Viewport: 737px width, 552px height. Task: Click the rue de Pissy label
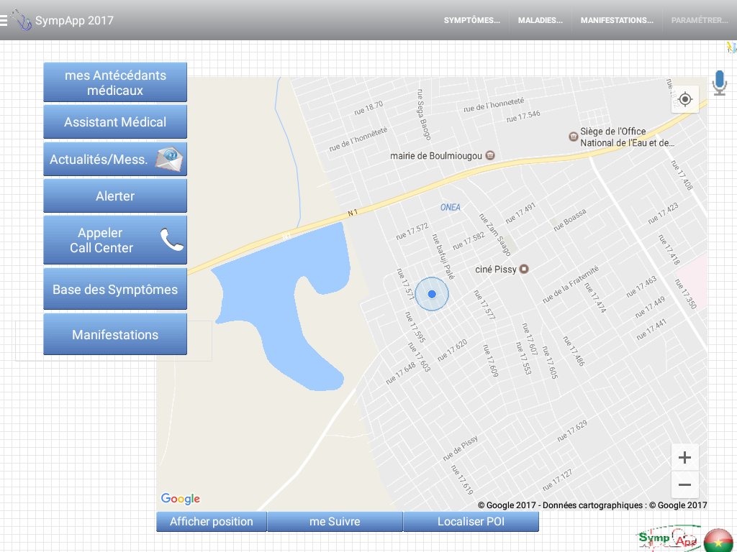pos(460,448)
